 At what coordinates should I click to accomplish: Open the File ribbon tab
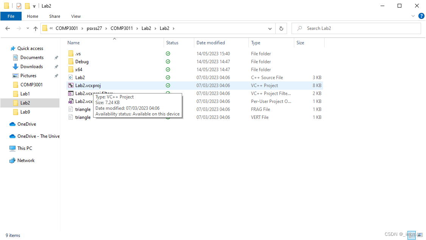click(11, 16)
